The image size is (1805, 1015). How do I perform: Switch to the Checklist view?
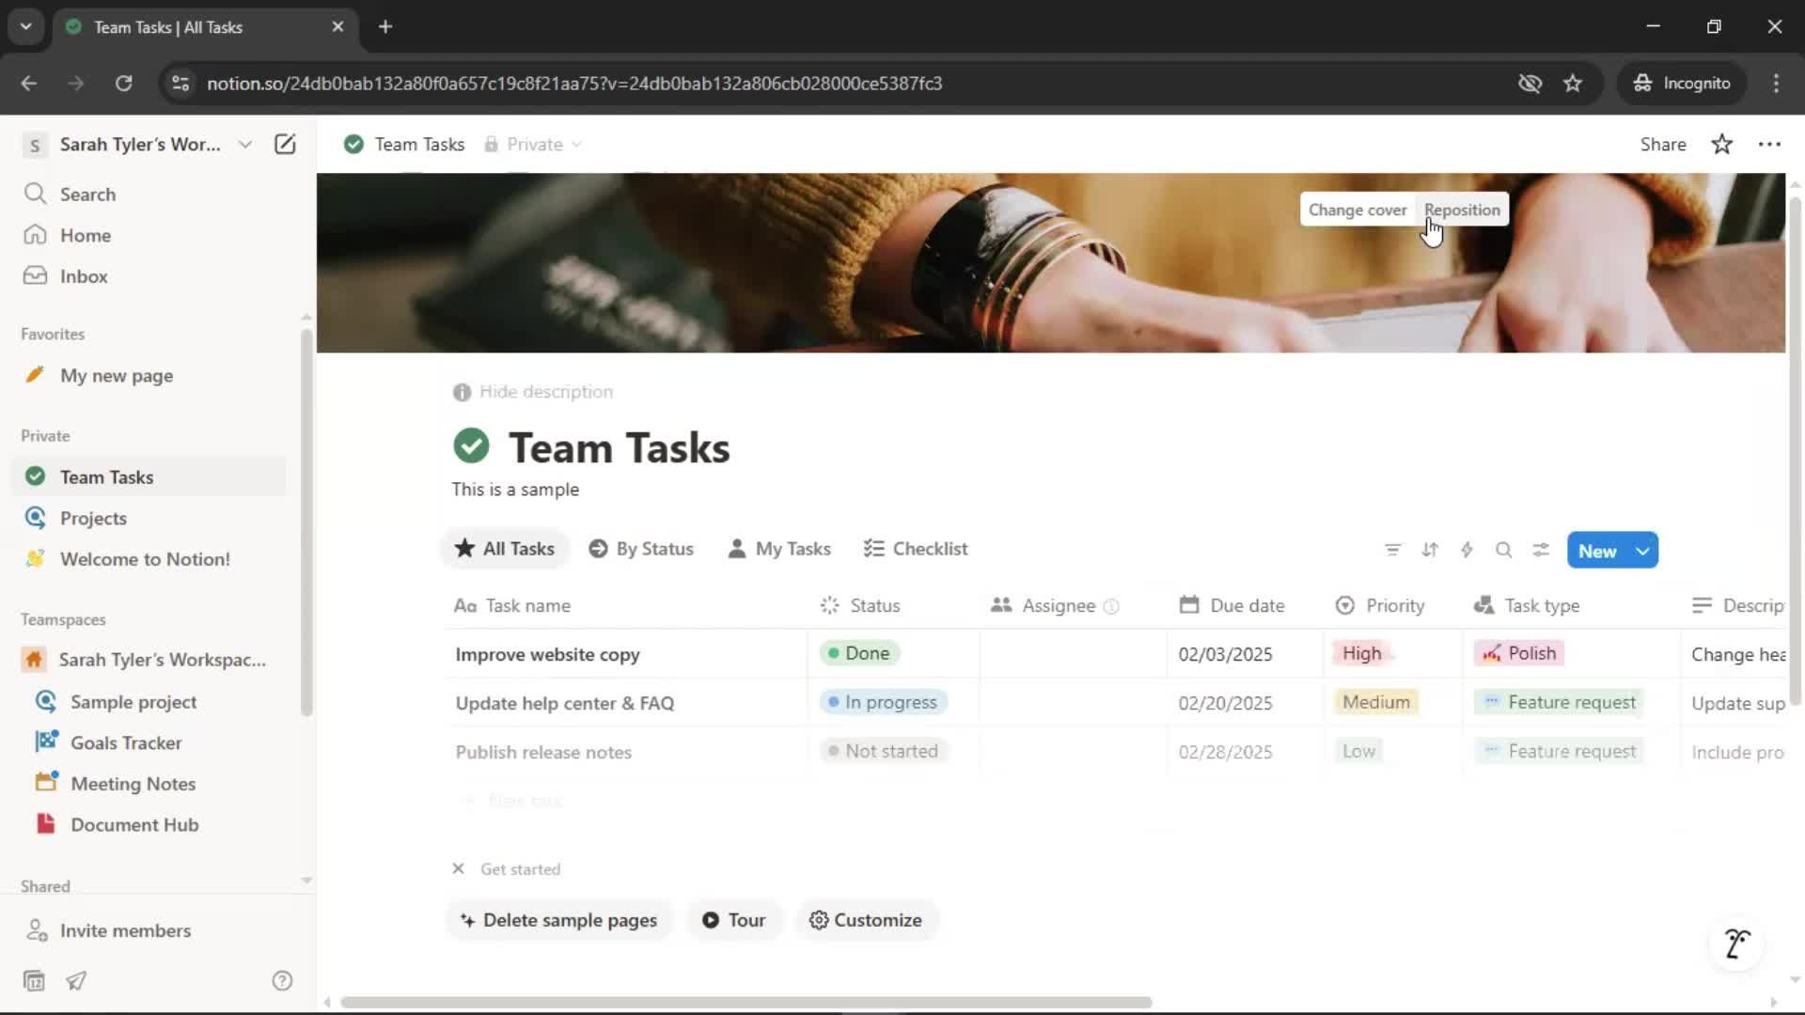click(916, 549)
